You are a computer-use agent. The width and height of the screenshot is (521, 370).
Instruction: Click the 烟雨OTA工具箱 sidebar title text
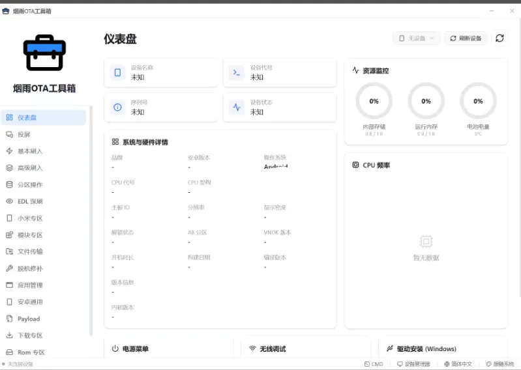click(x=44, y=89)
